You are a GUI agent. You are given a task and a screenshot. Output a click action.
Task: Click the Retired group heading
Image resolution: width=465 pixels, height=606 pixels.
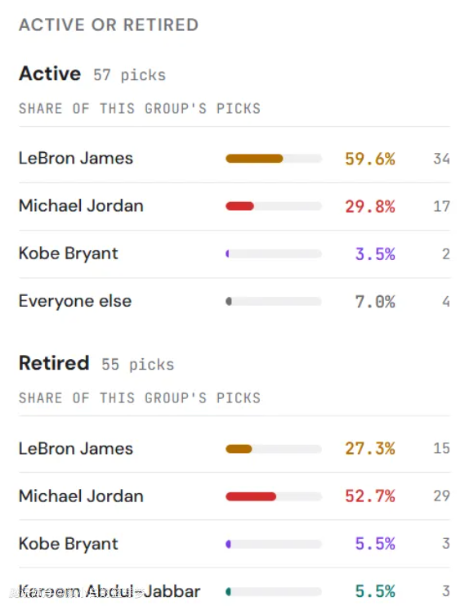(x=54, y=363)
